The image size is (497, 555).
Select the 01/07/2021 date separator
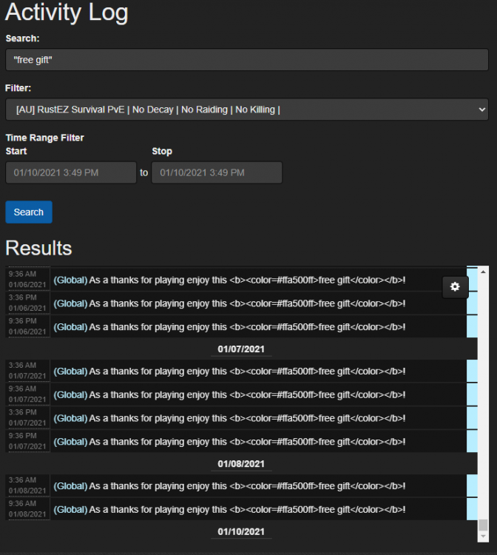pyautogui.click(x=241, y=349)
